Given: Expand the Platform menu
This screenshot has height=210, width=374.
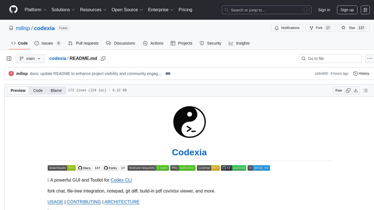Looking at the screenshot, I should coord(35,10).
